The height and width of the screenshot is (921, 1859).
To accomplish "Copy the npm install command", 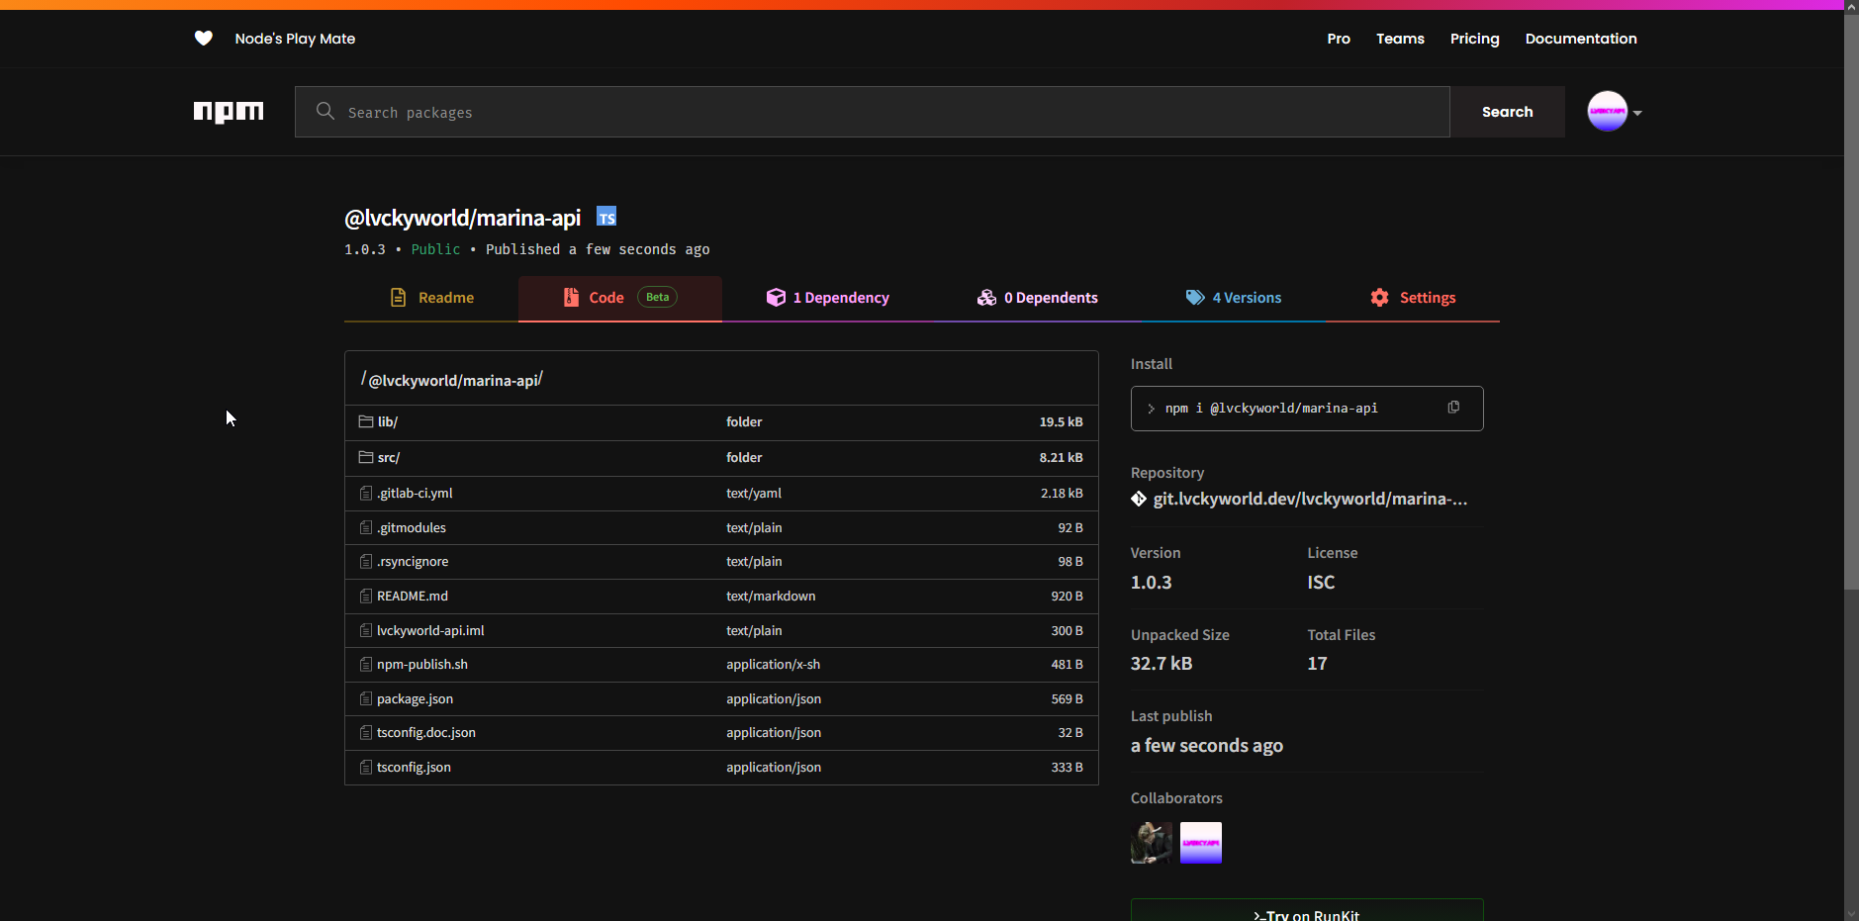I will point(1453,408).
